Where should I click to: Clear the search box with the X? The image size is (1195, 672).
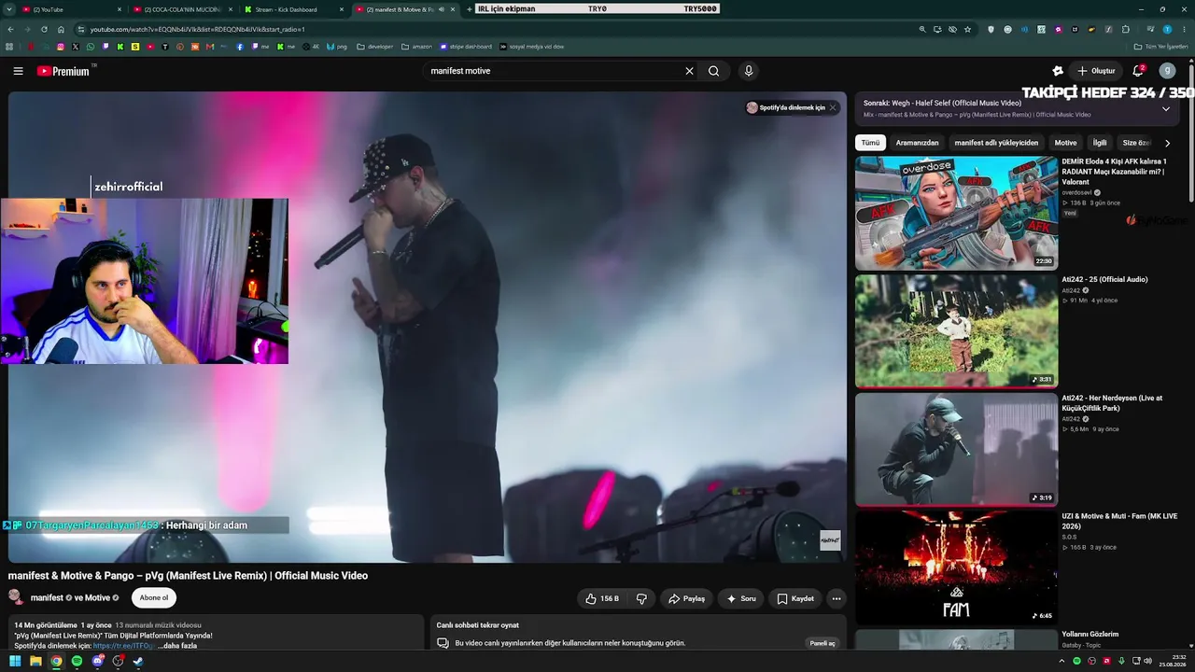(x=690, y=71)
